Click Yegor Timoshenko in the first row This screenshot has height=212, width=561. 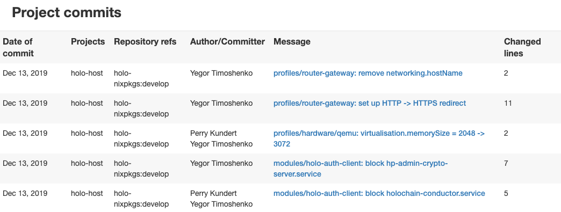point(221,74)
